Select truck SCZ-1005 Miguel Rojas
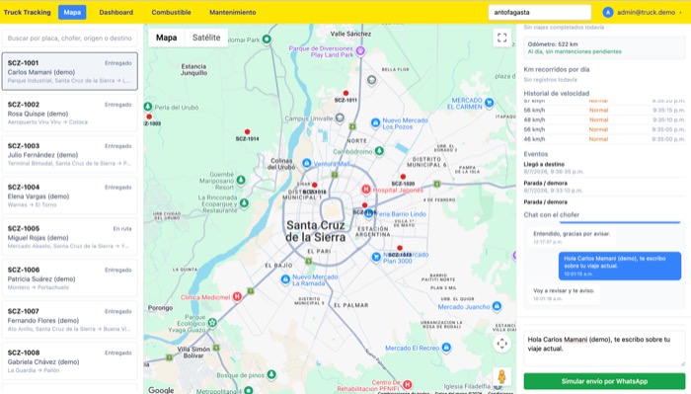Viewport: 691px width, 394px height. tap(70, 237)
